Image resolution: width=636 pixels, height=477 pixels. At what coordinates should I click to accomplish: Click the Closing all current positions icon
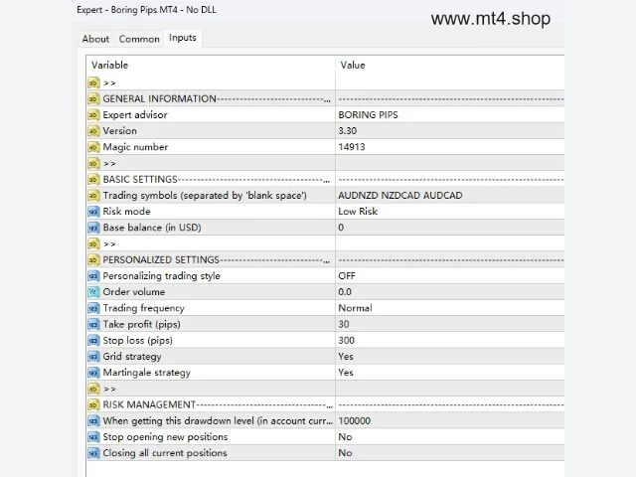(93, 453)
